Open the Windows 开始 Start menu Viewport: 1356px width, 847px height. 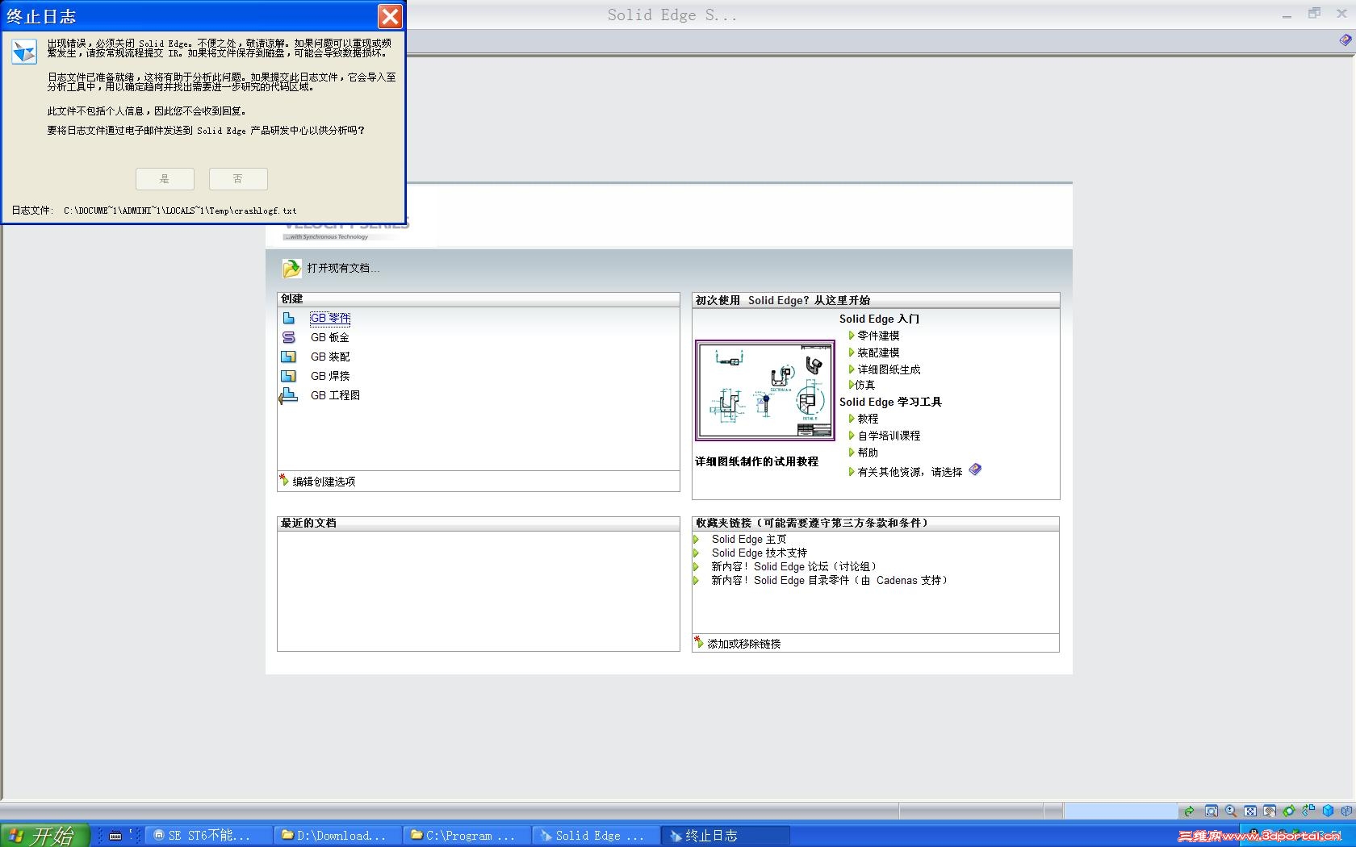[44, 835]
